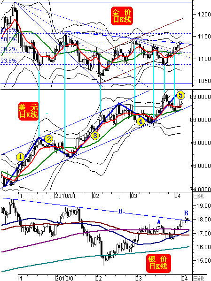Select the yellow wave marker 1
This screenshot has width=211, height=281.
point(20,157)
